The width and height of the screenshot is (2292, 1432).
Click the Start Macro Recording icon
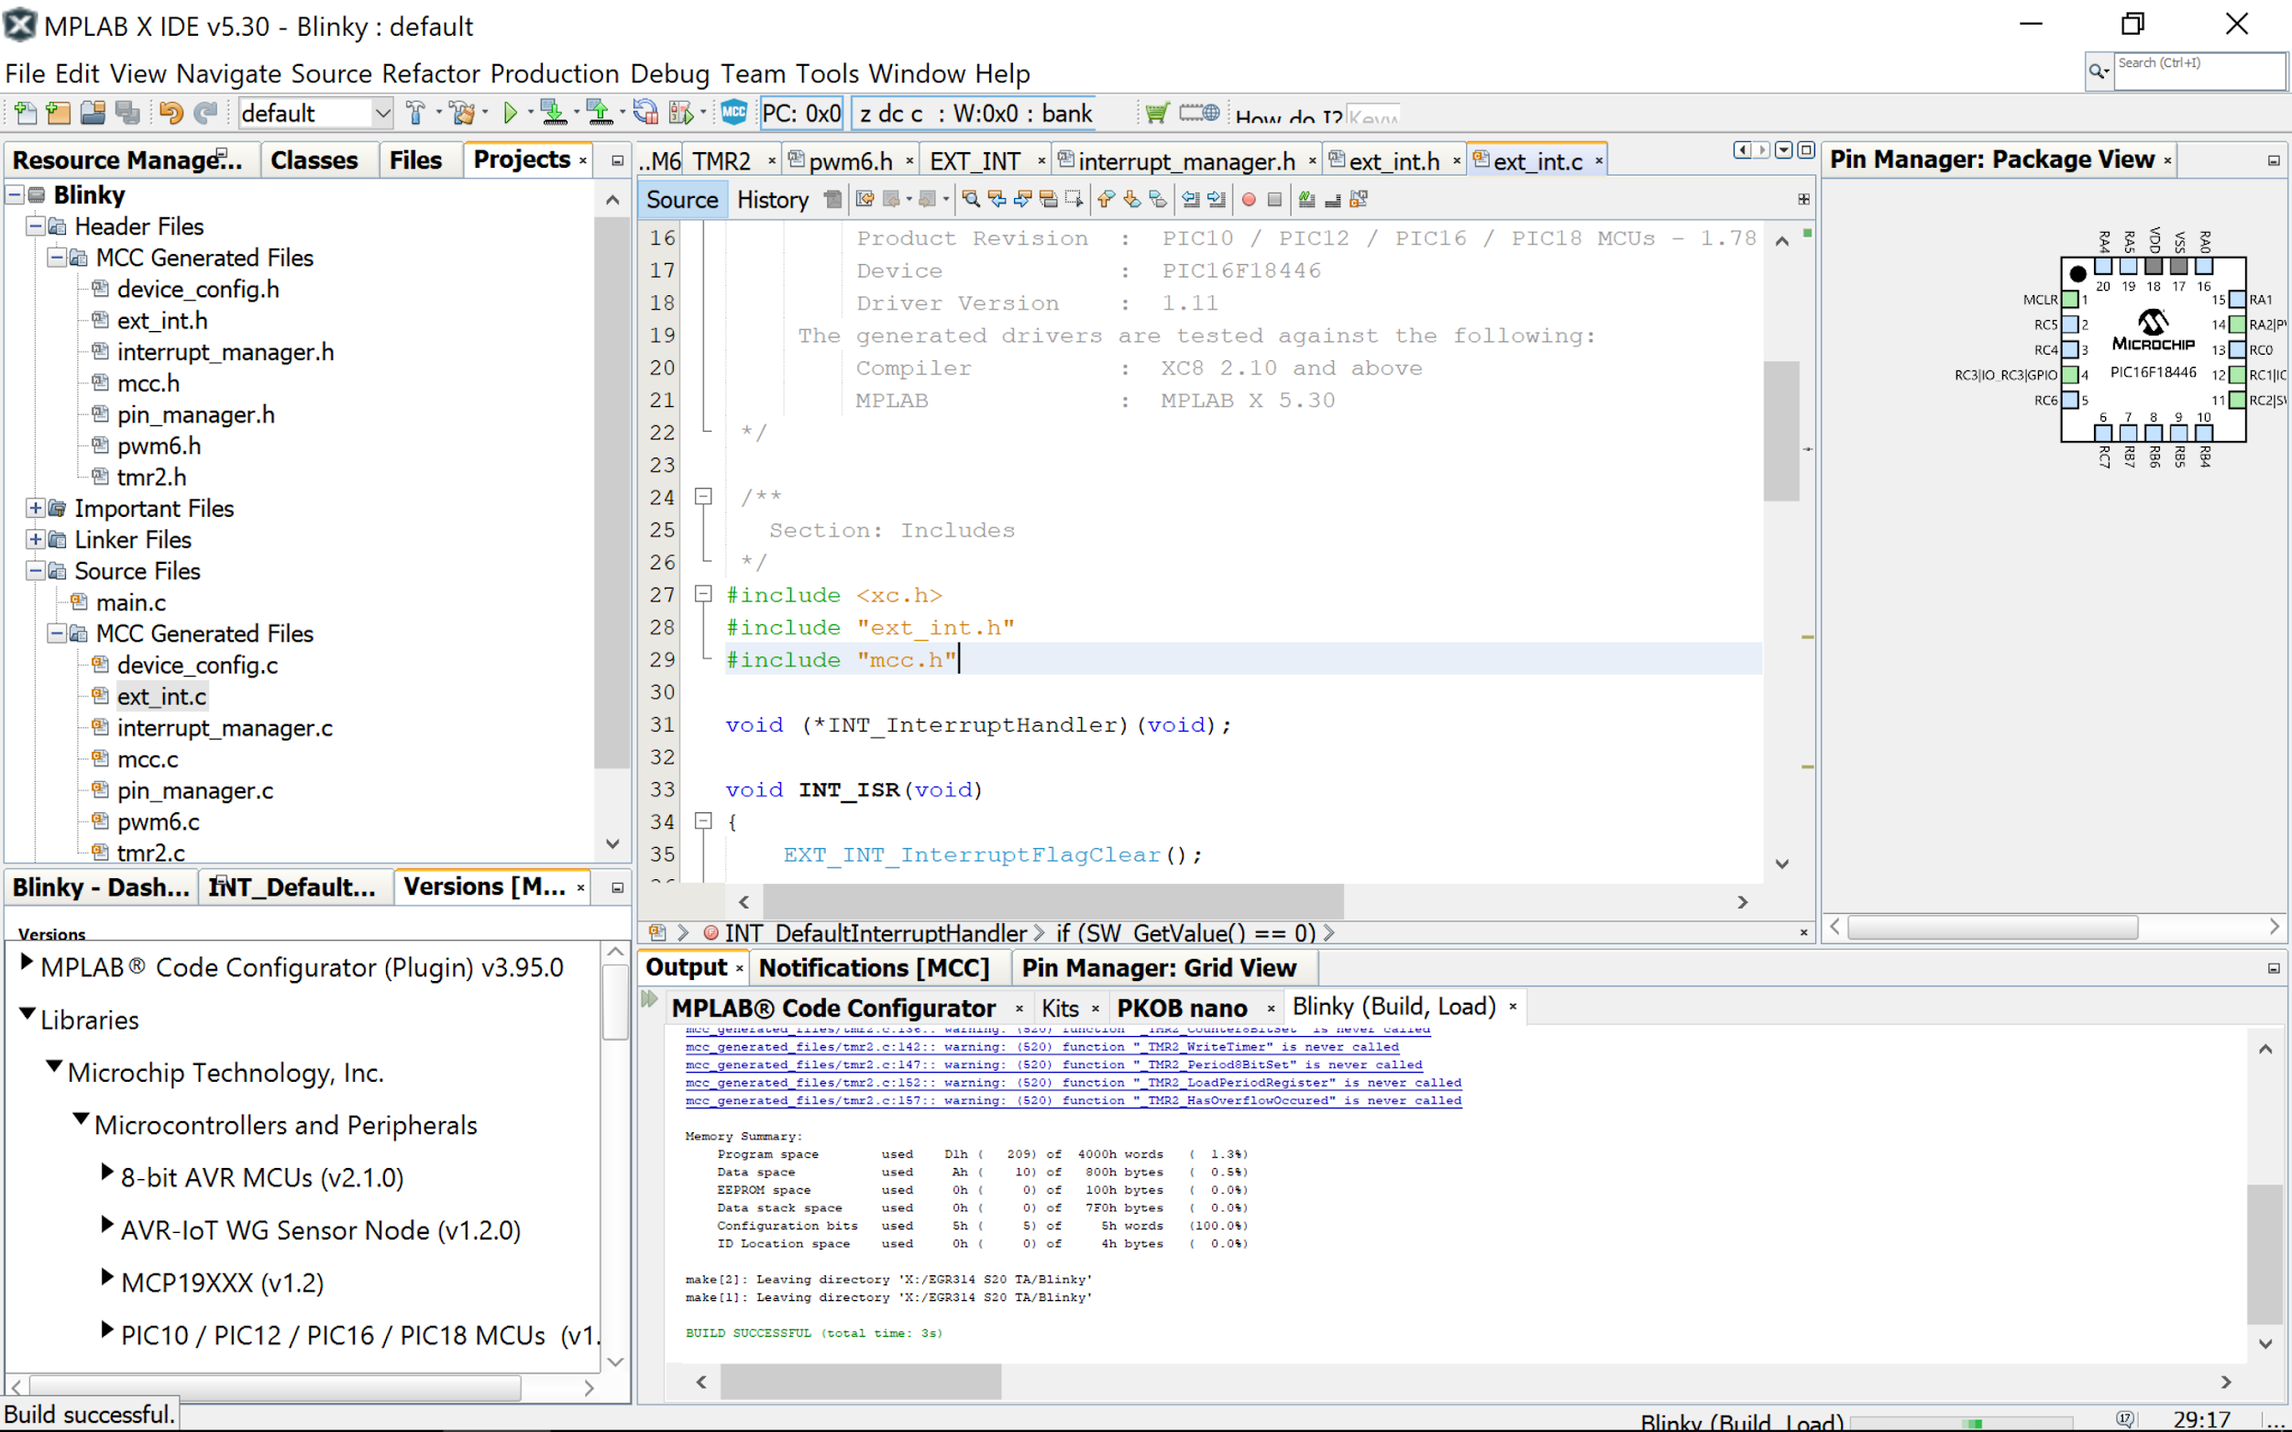coord(1249,200)
